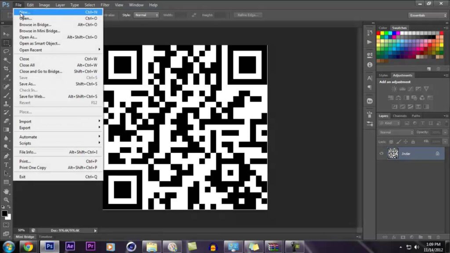
Task: Open Chrome from the taskbar
Action: click(28, 247)
